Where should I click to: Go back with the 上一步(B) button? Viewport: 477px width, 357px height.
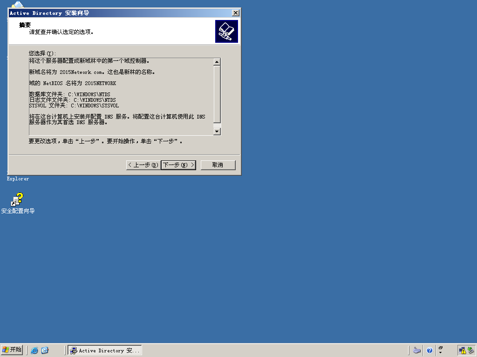(143, 165)
